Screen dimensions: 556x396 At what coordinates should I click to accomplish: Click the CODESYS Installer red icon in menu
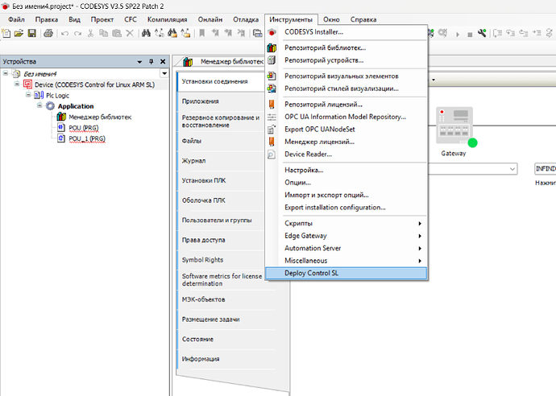pos(272,32)
